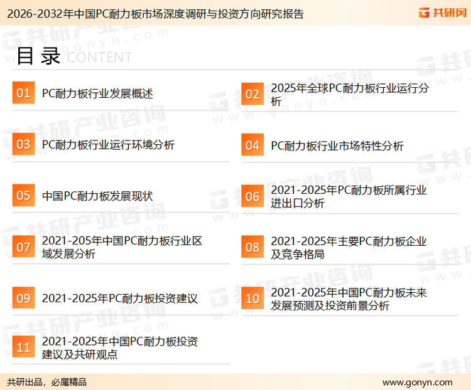Click the orange 08 number badge

[252, 247]
